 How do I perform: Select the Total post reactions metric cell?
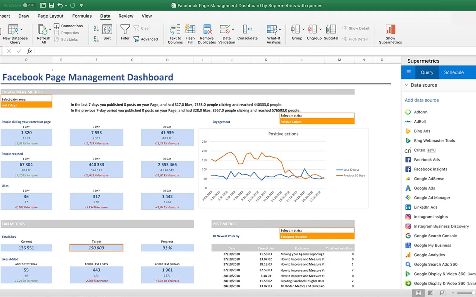coord(317,237)
